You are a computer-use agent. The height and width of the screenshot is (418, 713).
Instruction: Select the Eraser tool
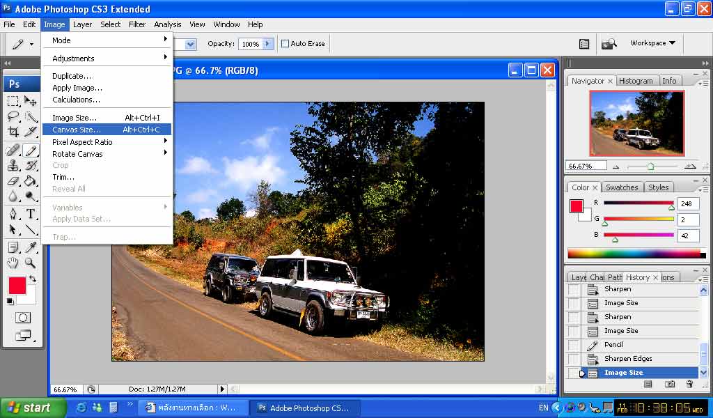(13, 181)
